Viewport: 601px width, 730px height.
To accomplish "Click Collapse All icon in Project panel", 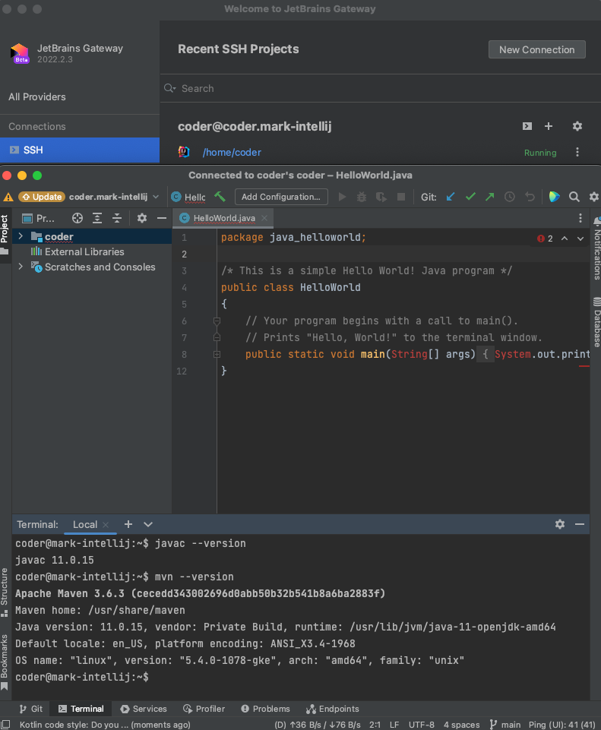I will pos(117,218).
